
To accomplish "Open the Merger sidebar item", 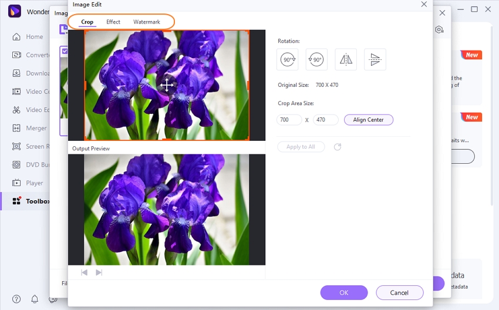I will 30,128.
